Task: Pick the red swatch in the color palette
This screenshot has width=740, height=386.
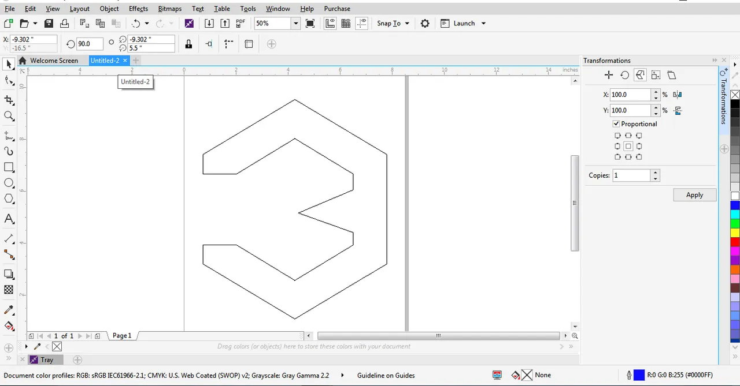Action: pos(735,242)
